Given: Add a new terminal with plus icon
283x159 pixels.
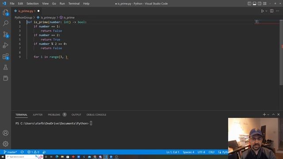Looking at the screenshot, I should (264, 114).
